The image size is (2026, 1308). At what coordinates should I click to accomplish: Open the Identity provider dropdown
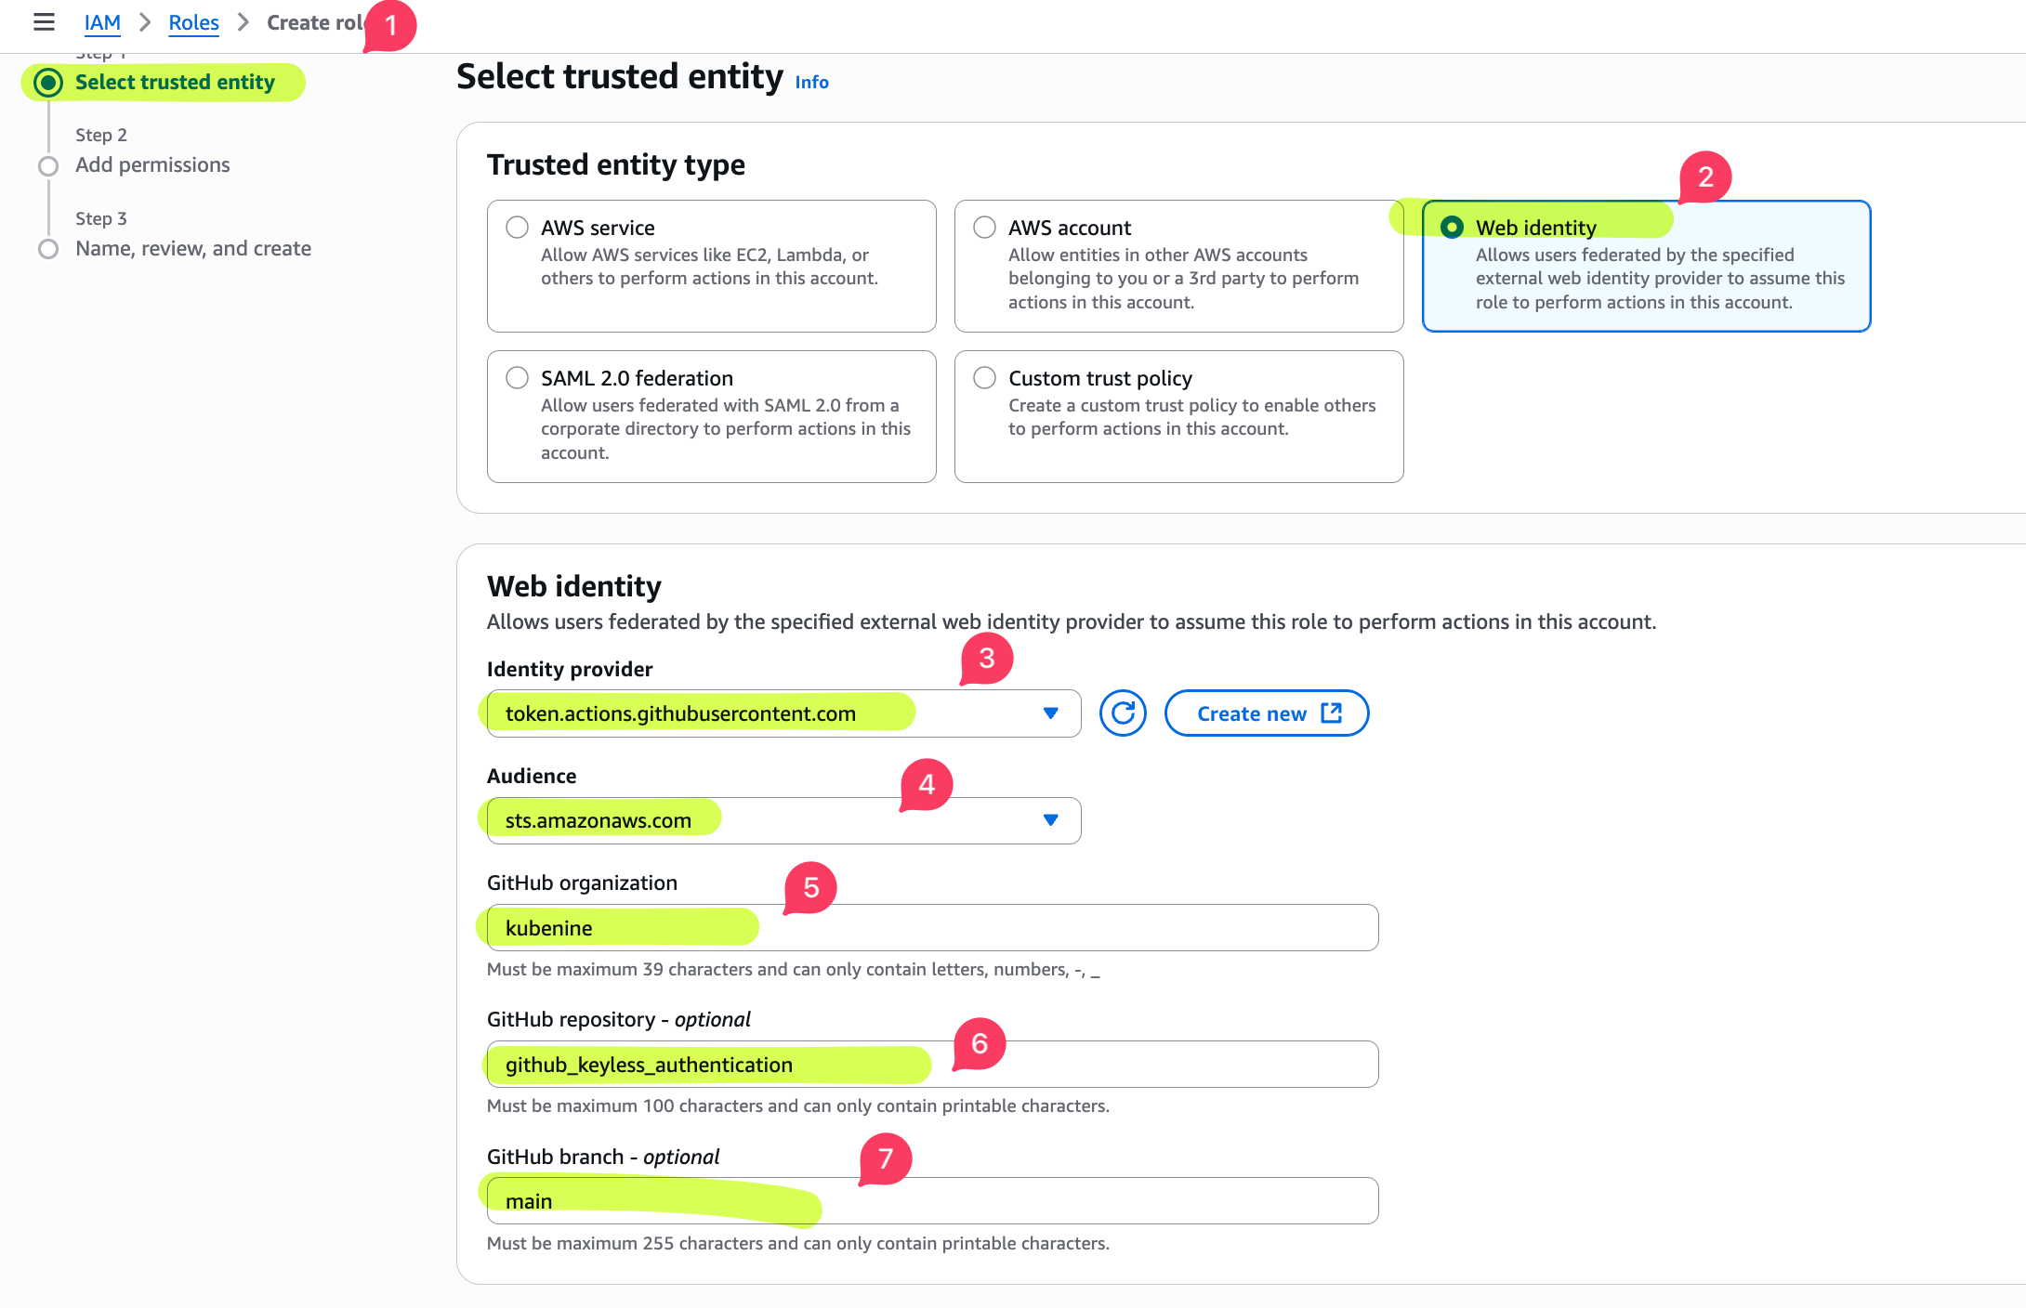1050,713
